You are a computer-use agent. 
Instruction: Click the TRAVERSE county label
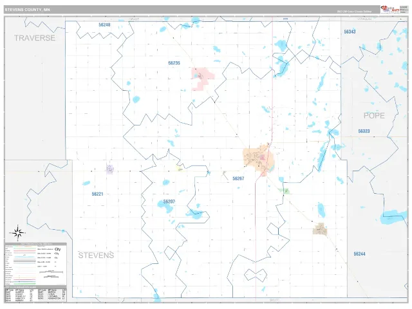pyautogui.click(x=35, y=38)
